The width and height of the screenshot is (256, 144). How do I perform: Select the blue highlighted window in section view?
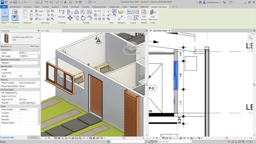tap(176, 75)
